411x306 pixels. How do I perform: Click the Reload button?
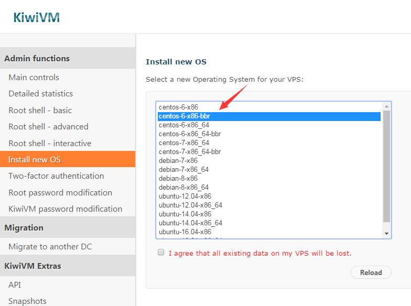(371, 272)
